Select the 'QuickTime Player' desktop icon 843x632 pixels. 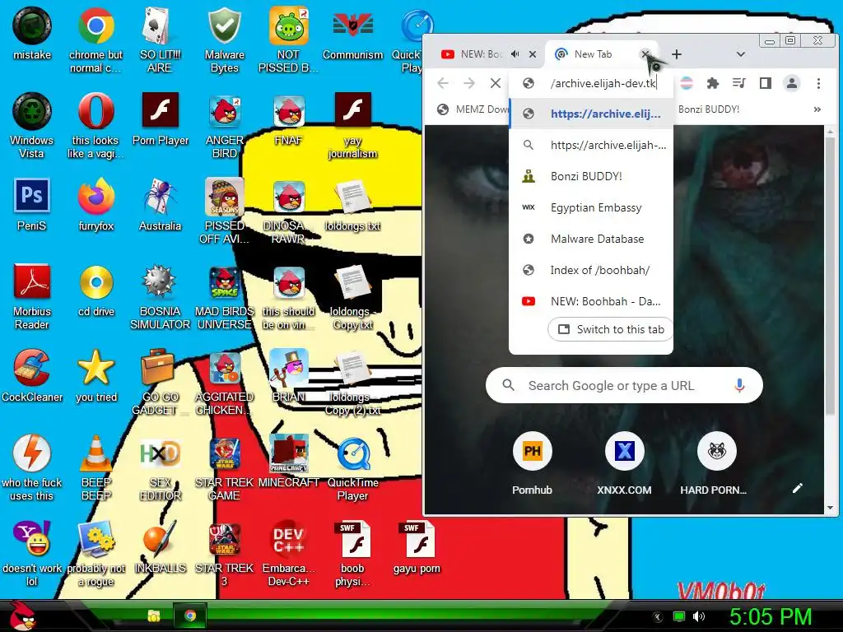click(x=352, y=467)
